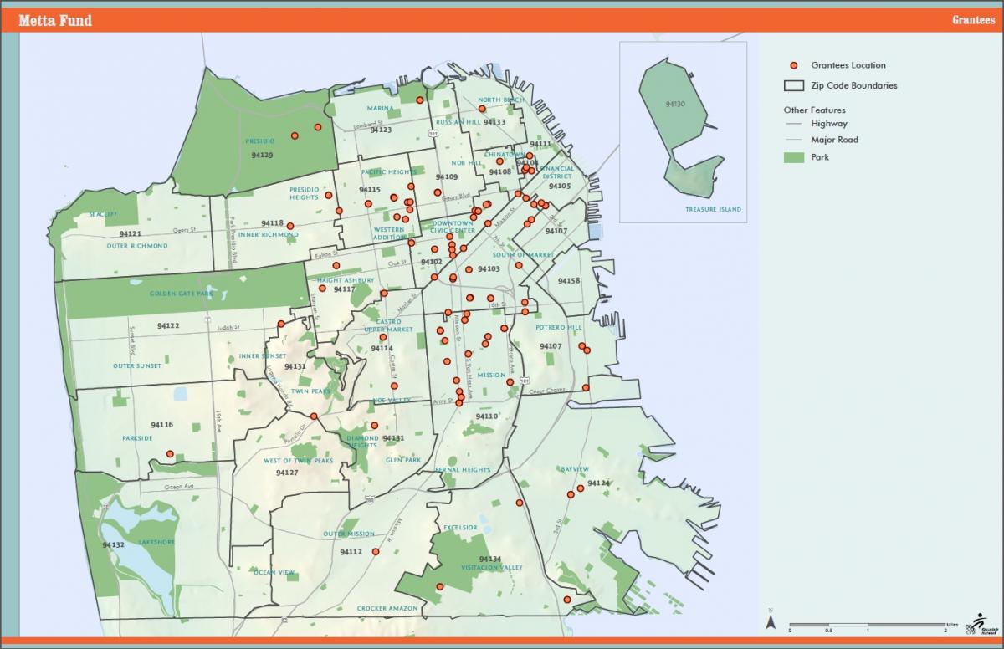The image size is (1004, 649).
Task: Click zip code 94132 label
Action: [114, 544]
